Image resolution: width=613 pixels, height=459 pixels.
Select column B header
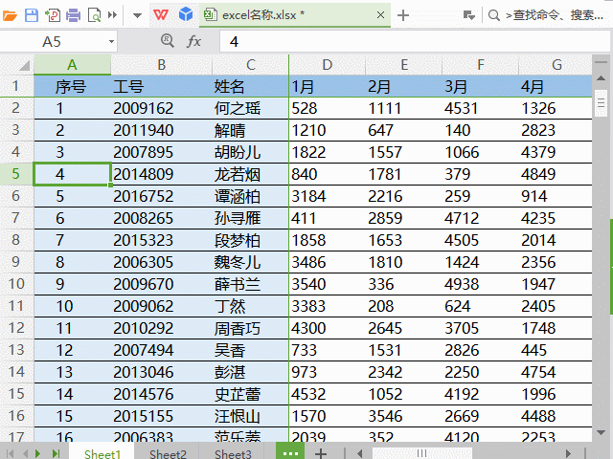coord(162,65)
